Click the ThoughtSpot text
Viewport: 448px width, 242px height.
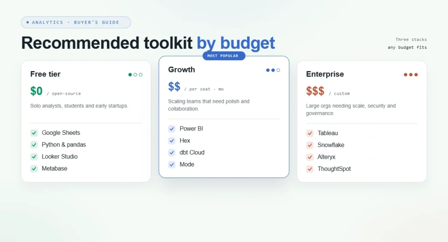click(334, 169)
